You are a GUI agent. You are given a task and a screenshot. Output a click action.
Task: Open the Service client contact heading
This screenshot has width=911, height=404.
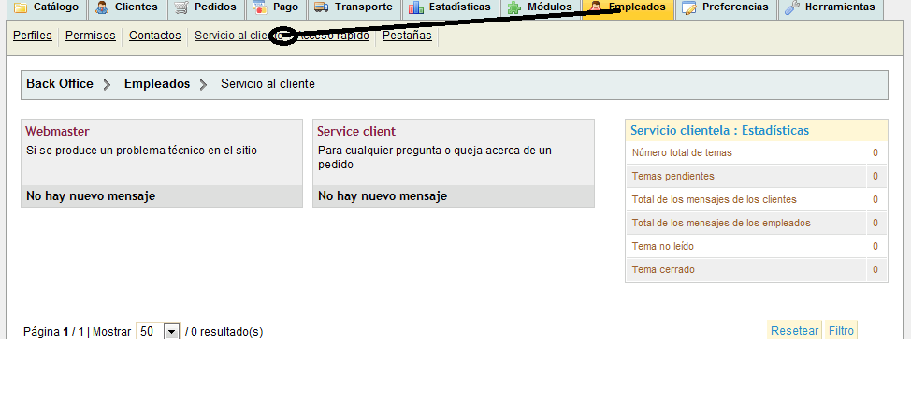point(356,131)
